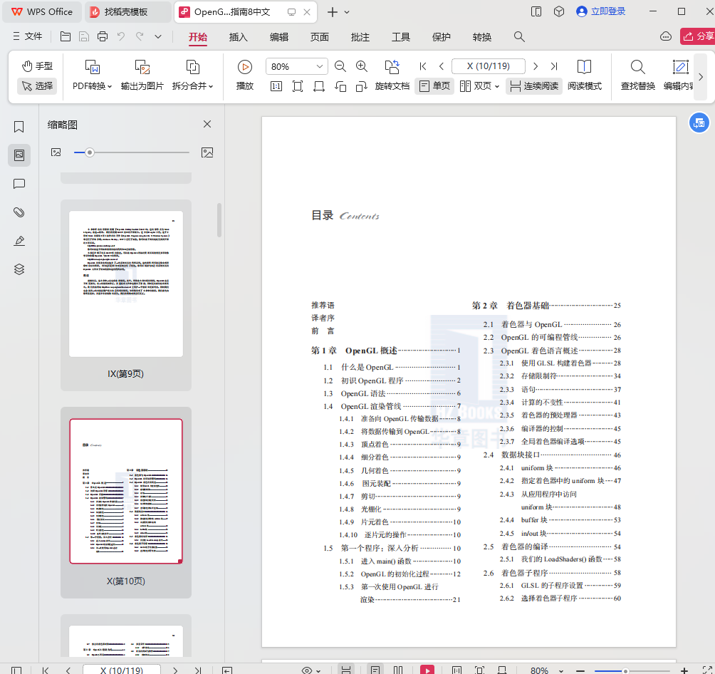Click the zoom out magnifier icon
The image size is (715, 674).
tap(340, 66)
